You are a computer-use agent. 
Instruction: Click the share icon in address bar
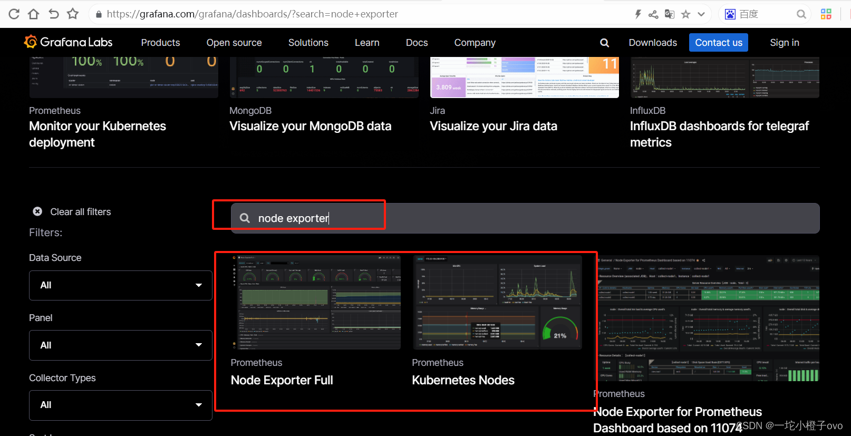click(653, 14)
